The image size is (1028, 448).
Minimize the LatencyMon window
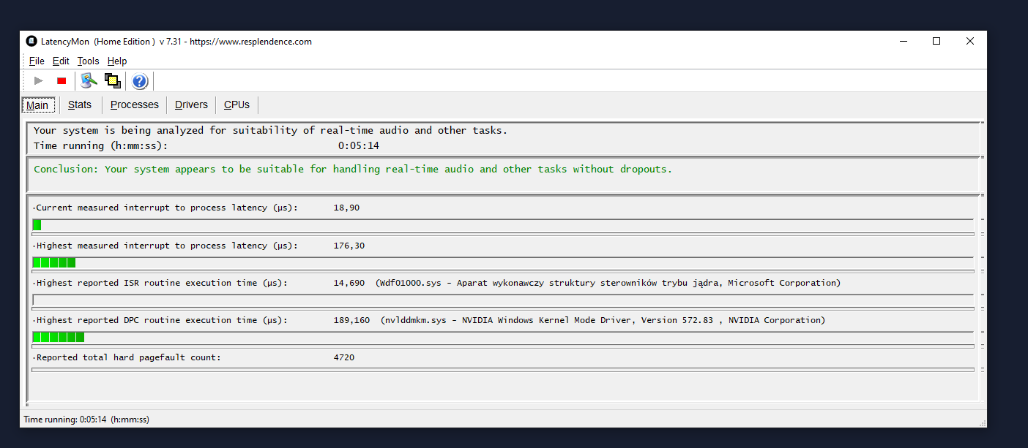(903, 42)
